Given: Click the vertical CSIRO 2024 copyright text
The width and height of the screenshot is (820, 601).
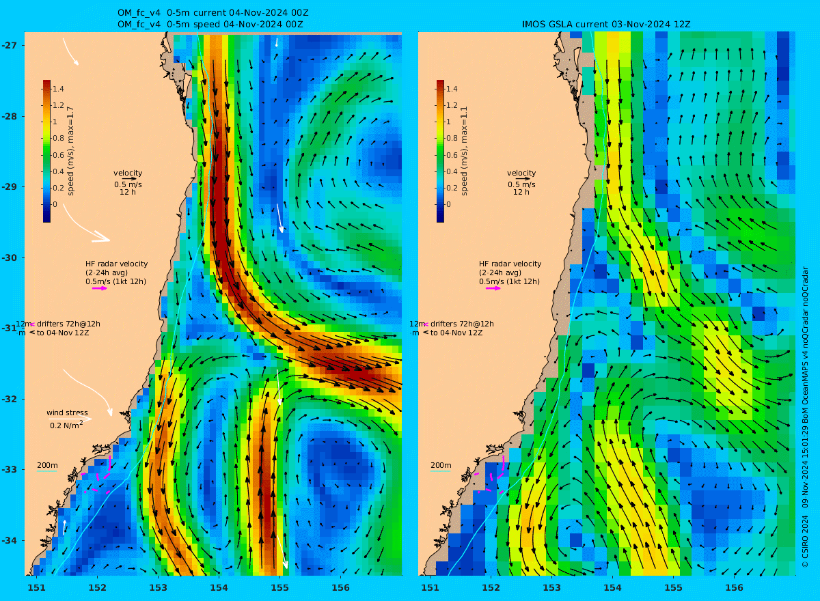Looking at the screenshot, I should [x=805, y=418].
